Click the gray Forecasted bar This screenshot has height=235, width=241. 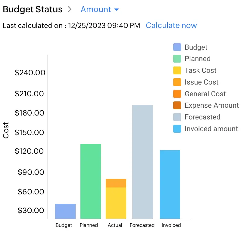point(142,162)
